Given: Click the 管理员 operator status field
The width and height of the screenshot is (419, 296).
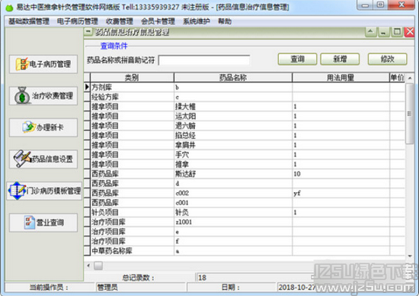Looking at the screenshot, I should (x=140, y=288).
